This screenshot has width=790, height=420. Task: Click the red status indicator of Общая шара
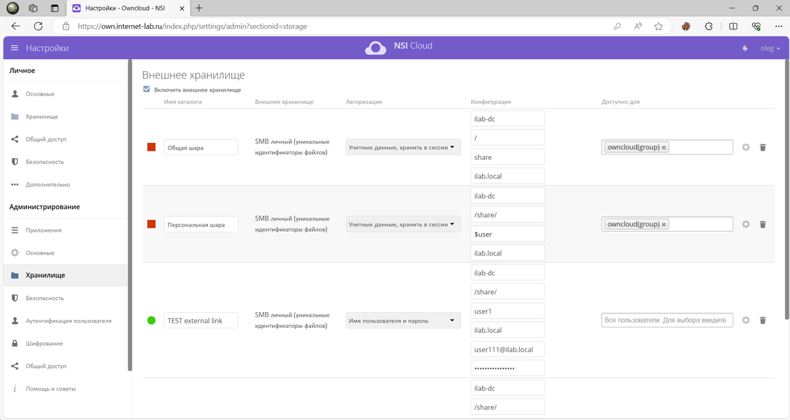[x=151, y=147]
